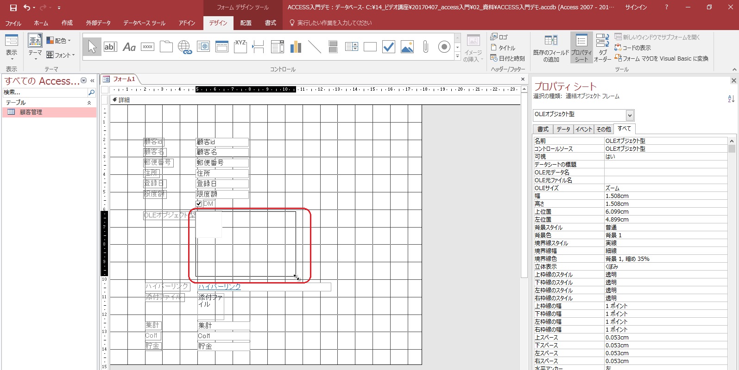Viewport: 739px width, 370px height.
Task: Select the Insert Page Break control
Action: click(x=259, y=47)
